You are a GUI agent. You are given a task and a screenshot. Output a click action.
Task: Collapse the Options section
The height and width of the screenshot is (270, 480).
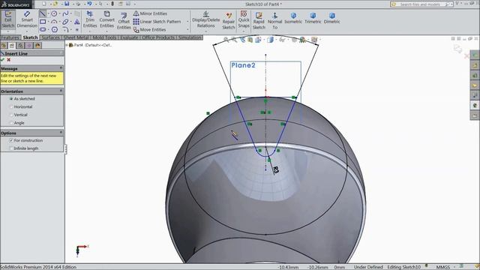(x=61, y=133)
